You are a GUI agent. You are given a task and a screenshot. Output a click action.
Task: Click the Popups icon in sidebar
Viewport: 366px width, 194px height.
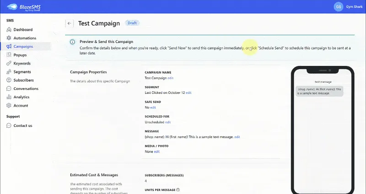point(9,55)
